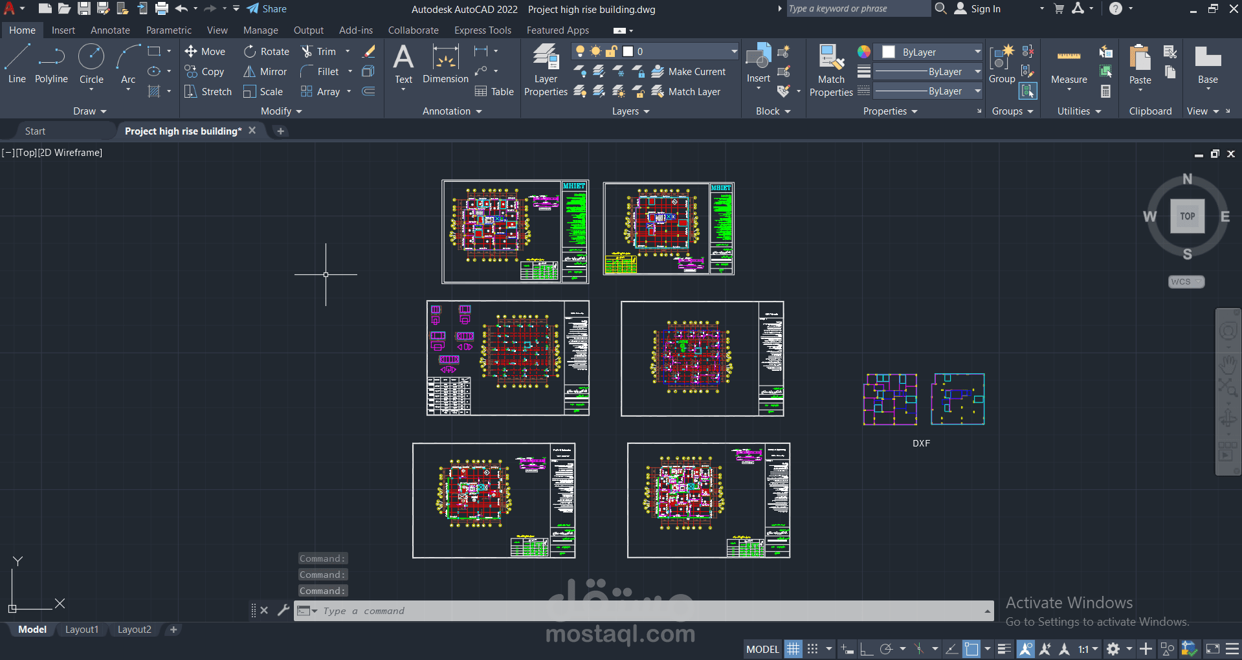Open the Parametric ribbon tab
Image resolution: width=1242 pixels, height=660 pixels.
click(168, 30)
